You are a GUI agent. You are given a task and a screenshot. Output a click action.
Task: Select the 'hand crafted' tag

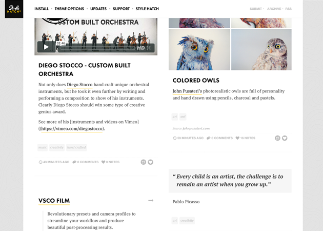click(x=76, y=147)
